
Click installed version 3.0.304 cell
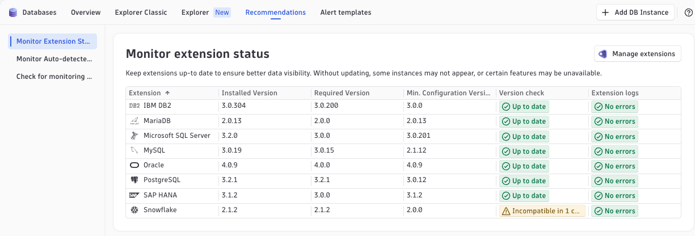point(234,106)
